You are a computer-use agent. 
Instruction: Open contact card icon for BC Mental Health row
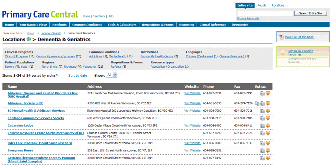[263, 111]
